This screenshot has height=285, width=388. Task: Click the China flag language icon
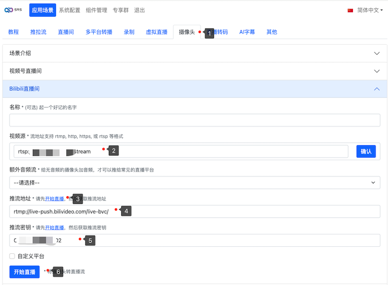click(350, 10)
